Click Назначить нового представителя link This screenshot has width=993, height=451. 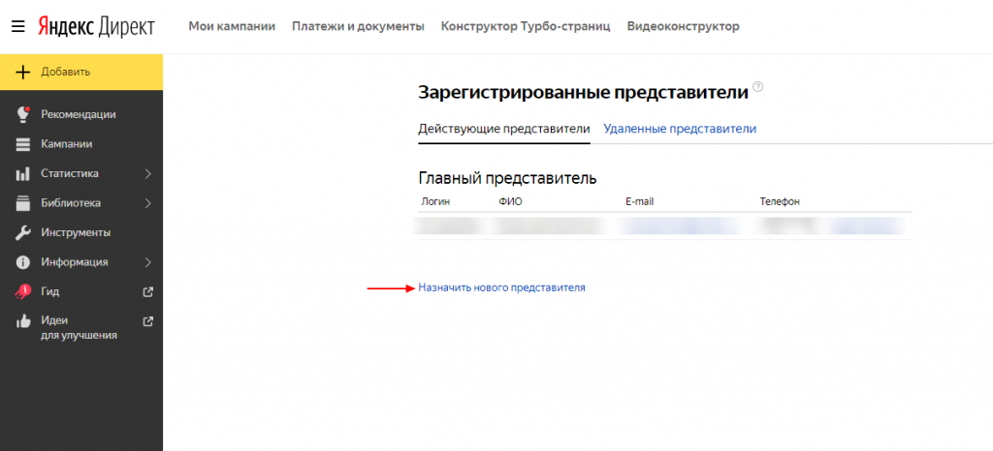pos(501,287)
